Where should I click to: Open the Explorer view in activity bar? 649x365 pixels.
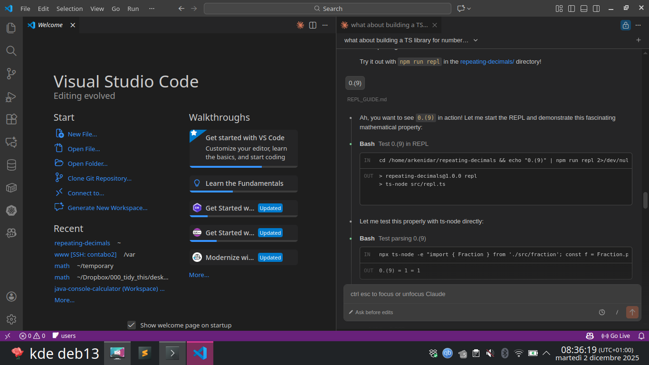11,28
